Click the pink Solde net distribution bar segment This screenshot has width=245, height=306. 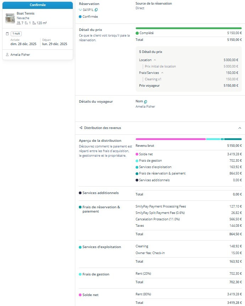[170, 139]
